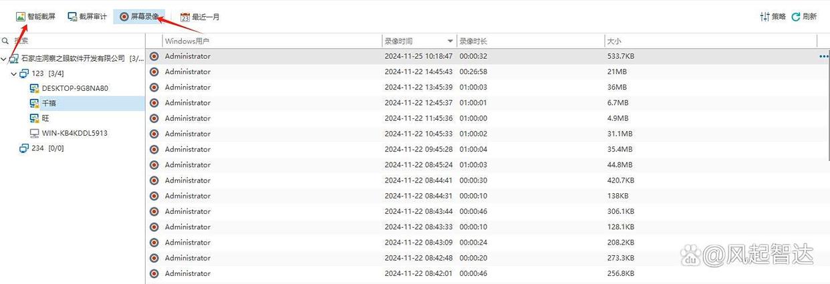Open the 截屏审计 screenshot audit view
Screen dimensions: 830x284
(x=87, y=17)
